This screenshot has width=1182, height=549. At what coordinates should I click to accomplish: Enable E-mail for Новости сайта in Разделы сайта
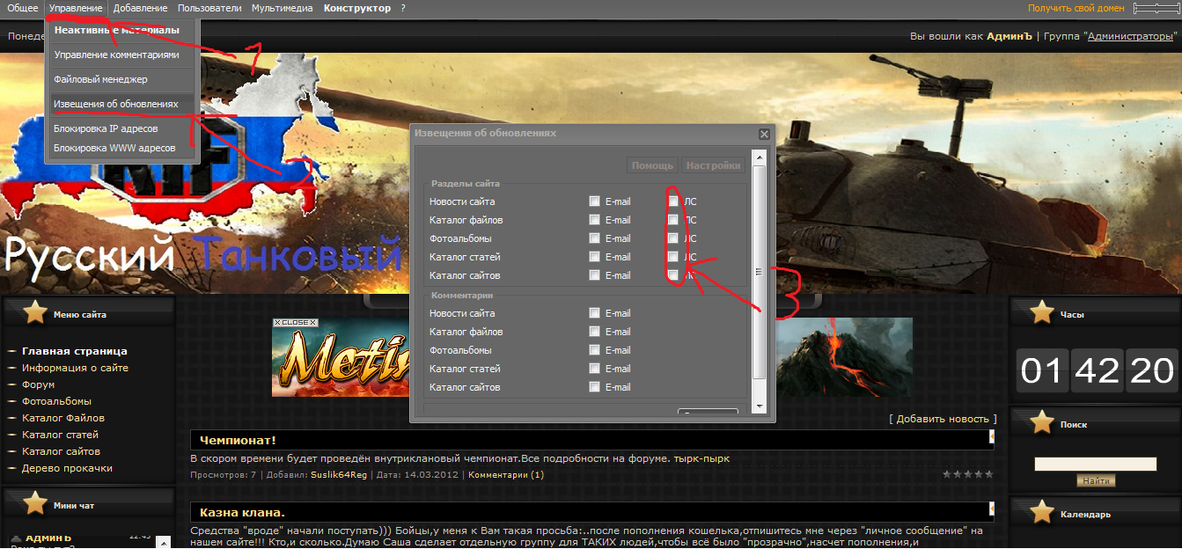click(594, 201)
